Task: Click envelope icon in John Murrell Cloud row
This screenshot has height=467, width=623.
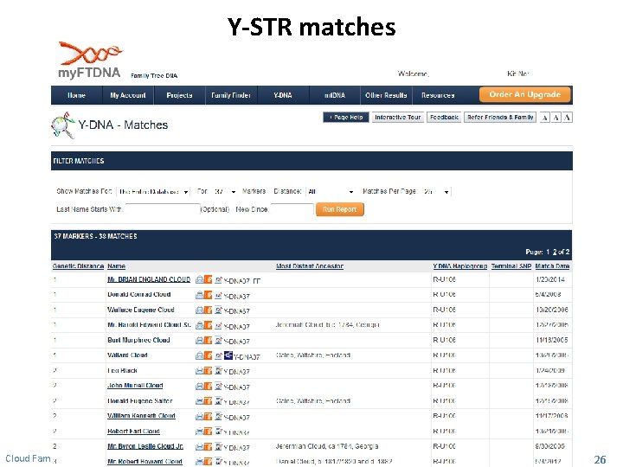Action: (200, 386)
